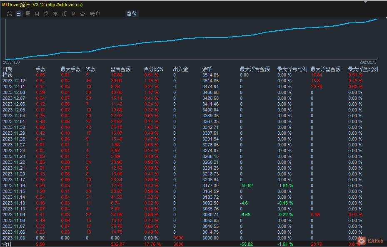
Task: Select the 2023.11.03 date row
Action: 14,238
